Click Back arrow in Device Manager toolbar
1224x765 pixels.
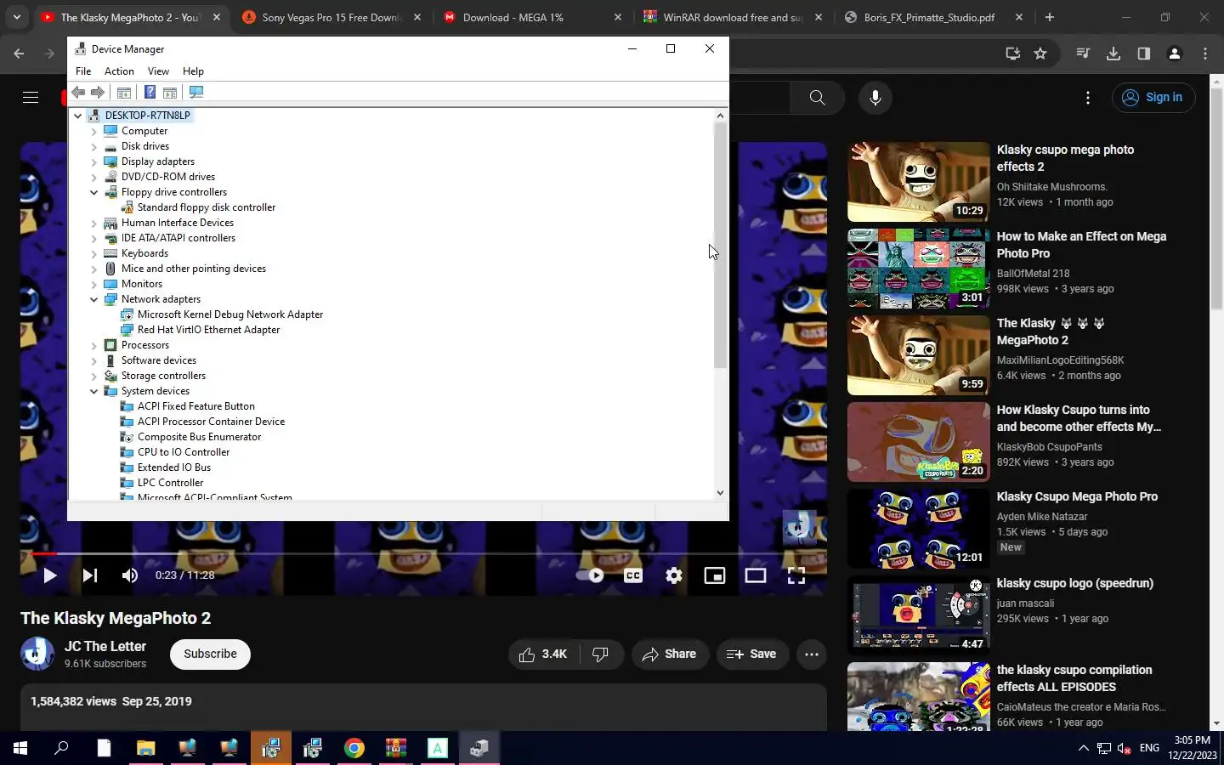pyautogui.click(x=78, y=92)
